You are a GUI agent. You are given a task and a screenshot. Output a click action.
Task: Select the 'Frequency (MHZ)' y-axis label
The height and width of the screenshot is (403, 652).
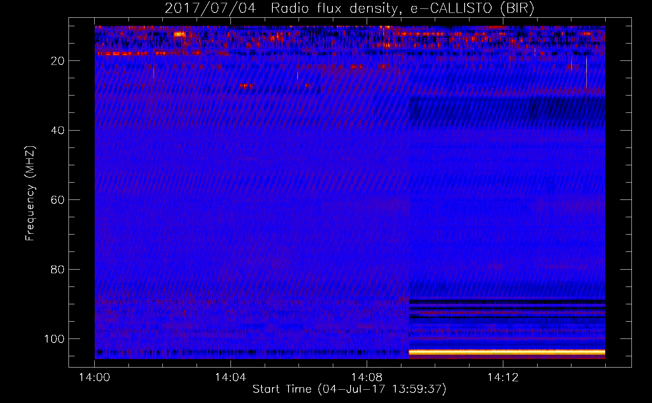30,193
